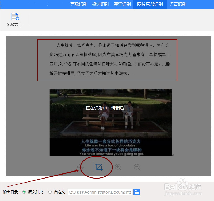Click the 添加文件 label
214x201 pixels.
tap(14, 24)
